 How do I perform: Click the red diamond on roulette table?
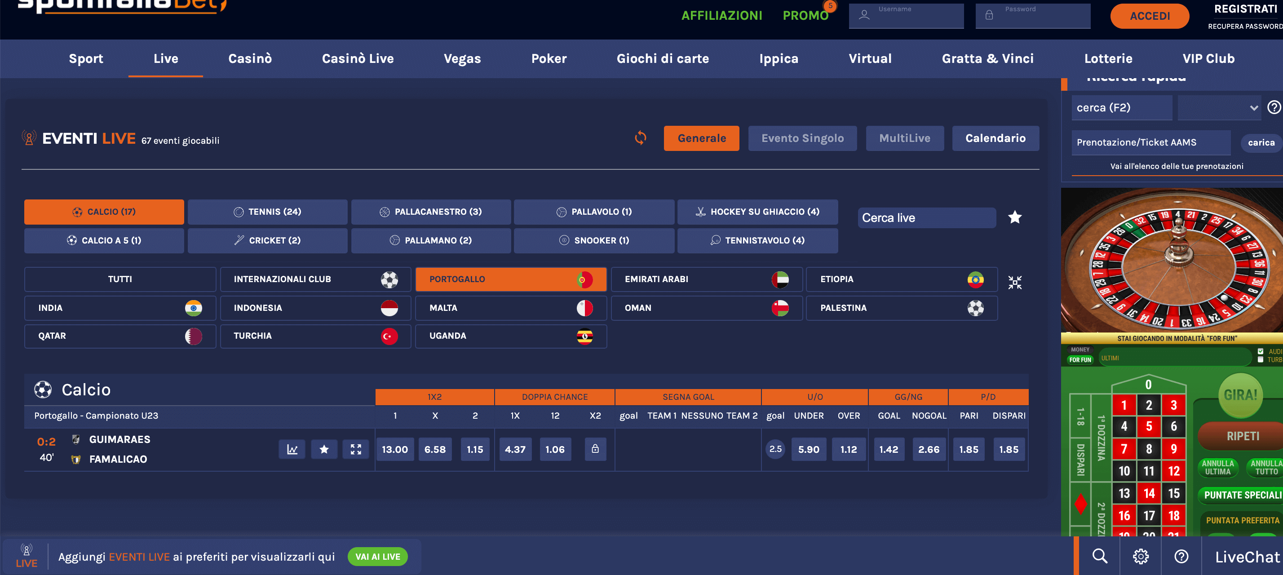point(1080,504)
